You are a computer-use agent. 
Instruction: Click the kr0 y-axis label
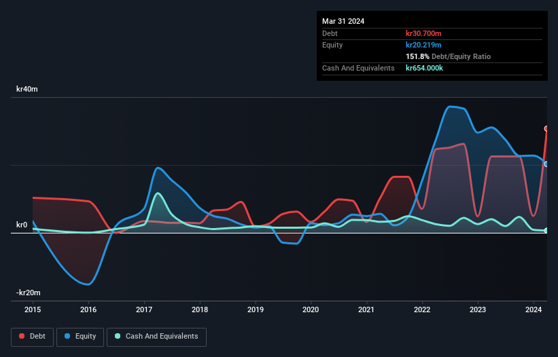pyautogui.click(x=22, y=225)
